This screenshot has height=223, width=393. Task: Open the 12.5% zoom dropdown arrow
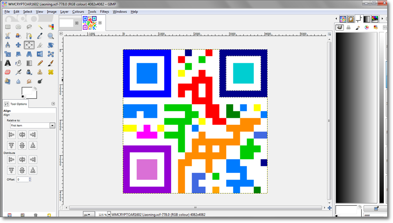point(109,215)
